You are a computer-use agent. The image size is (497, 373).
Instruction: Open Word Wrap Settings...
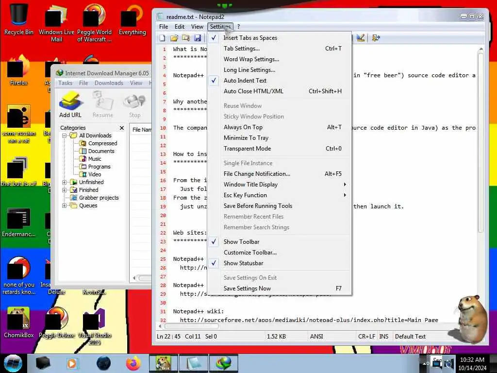coord(279,59)
